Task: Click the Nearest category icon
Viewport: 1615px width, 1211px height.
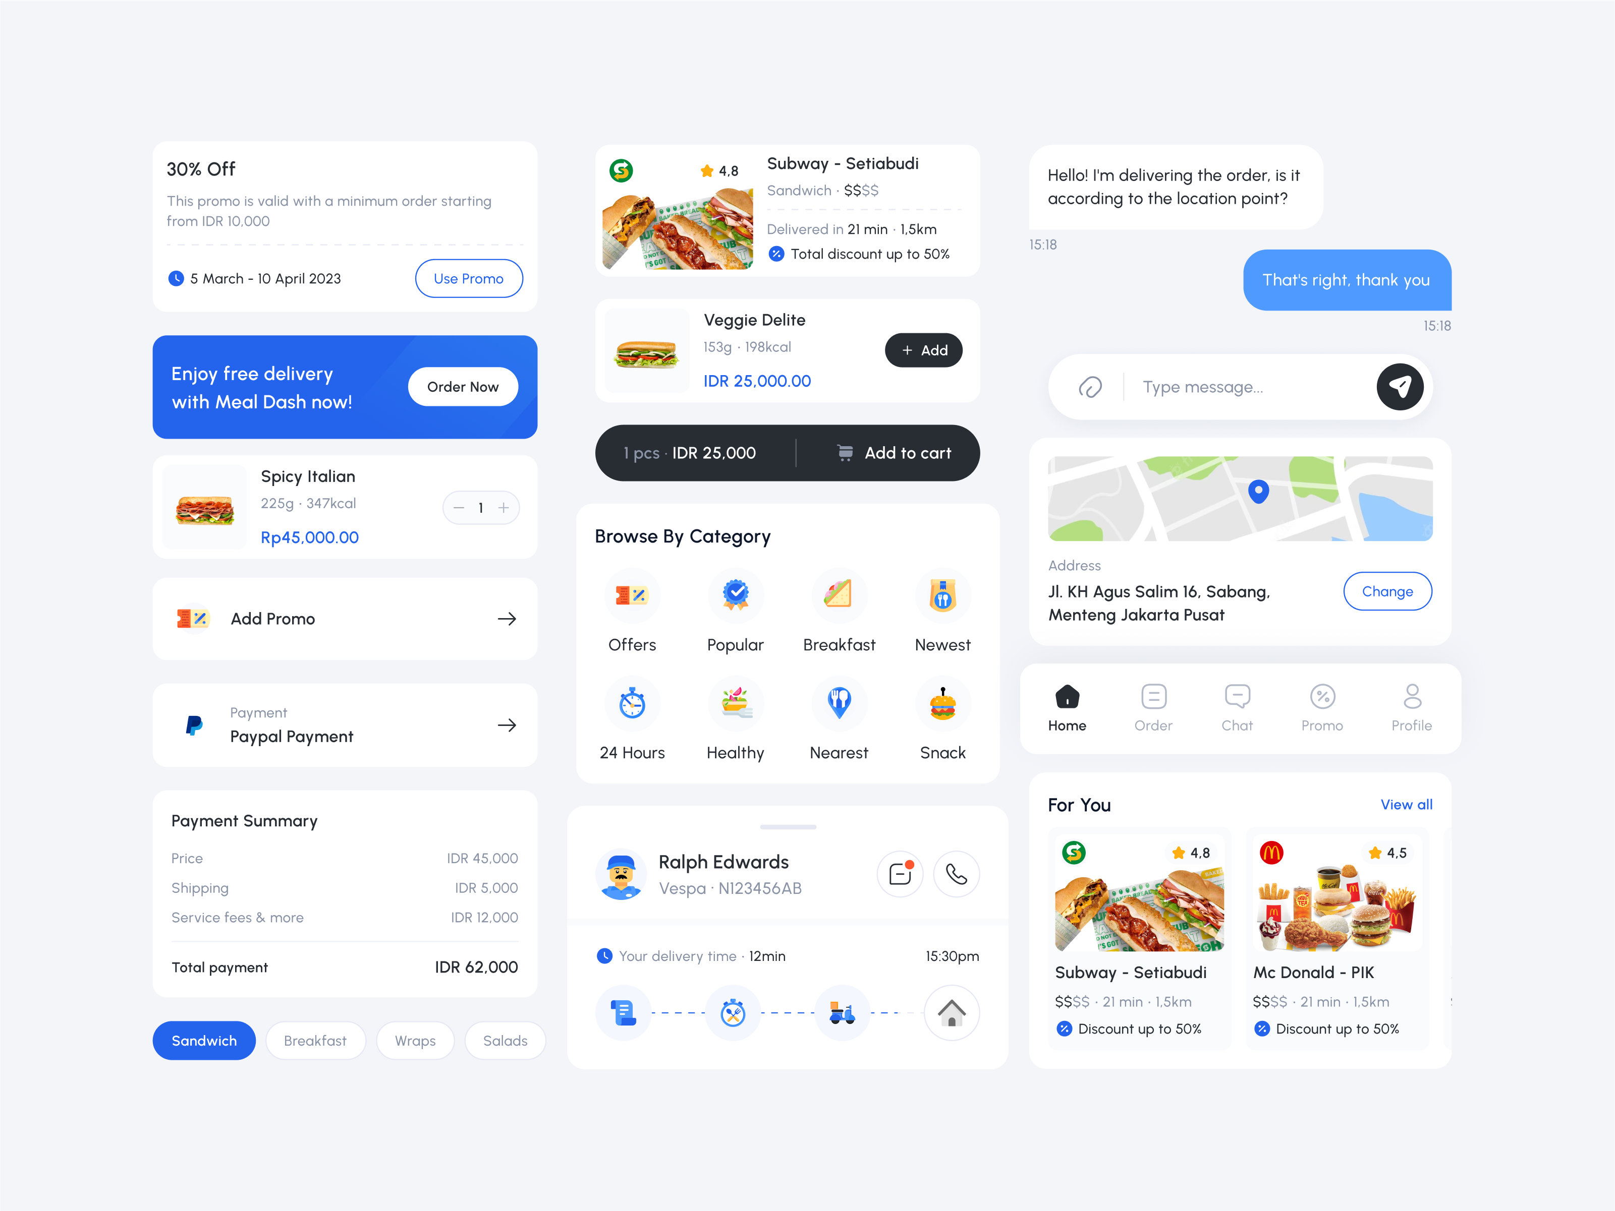Action: coord(838,703)
